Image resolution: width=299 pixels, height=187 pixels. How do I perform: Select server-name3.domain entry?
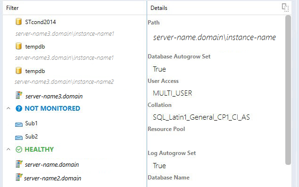54,97
